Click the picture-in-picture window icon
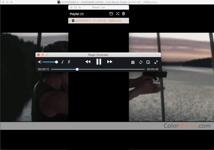 148,62
